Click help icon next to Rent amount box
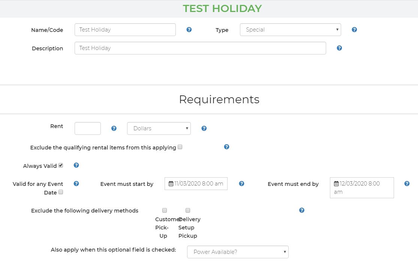 [114, 128]
